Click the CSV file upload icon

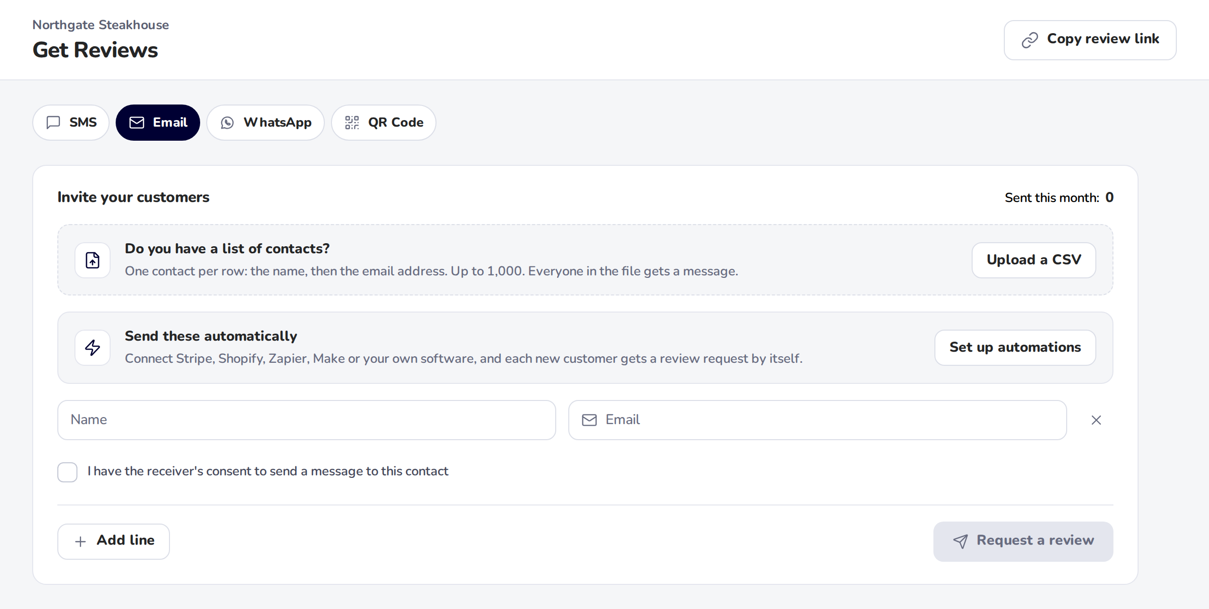93,260
